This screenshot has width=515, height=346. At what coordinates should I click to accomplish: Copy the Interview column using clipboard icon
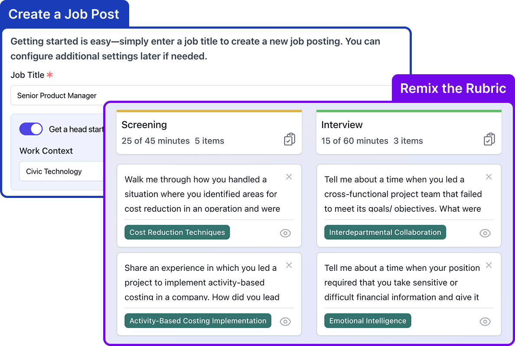tap(489, 139)
